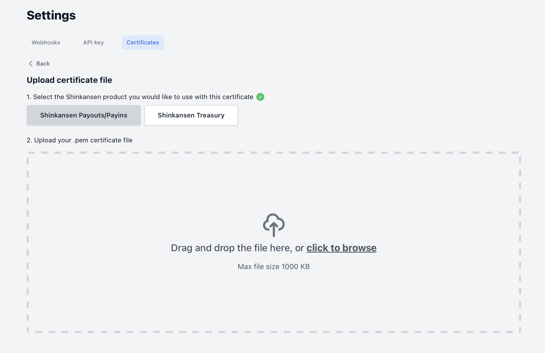Open the Webhooks tab

click(x=46, y=43)
